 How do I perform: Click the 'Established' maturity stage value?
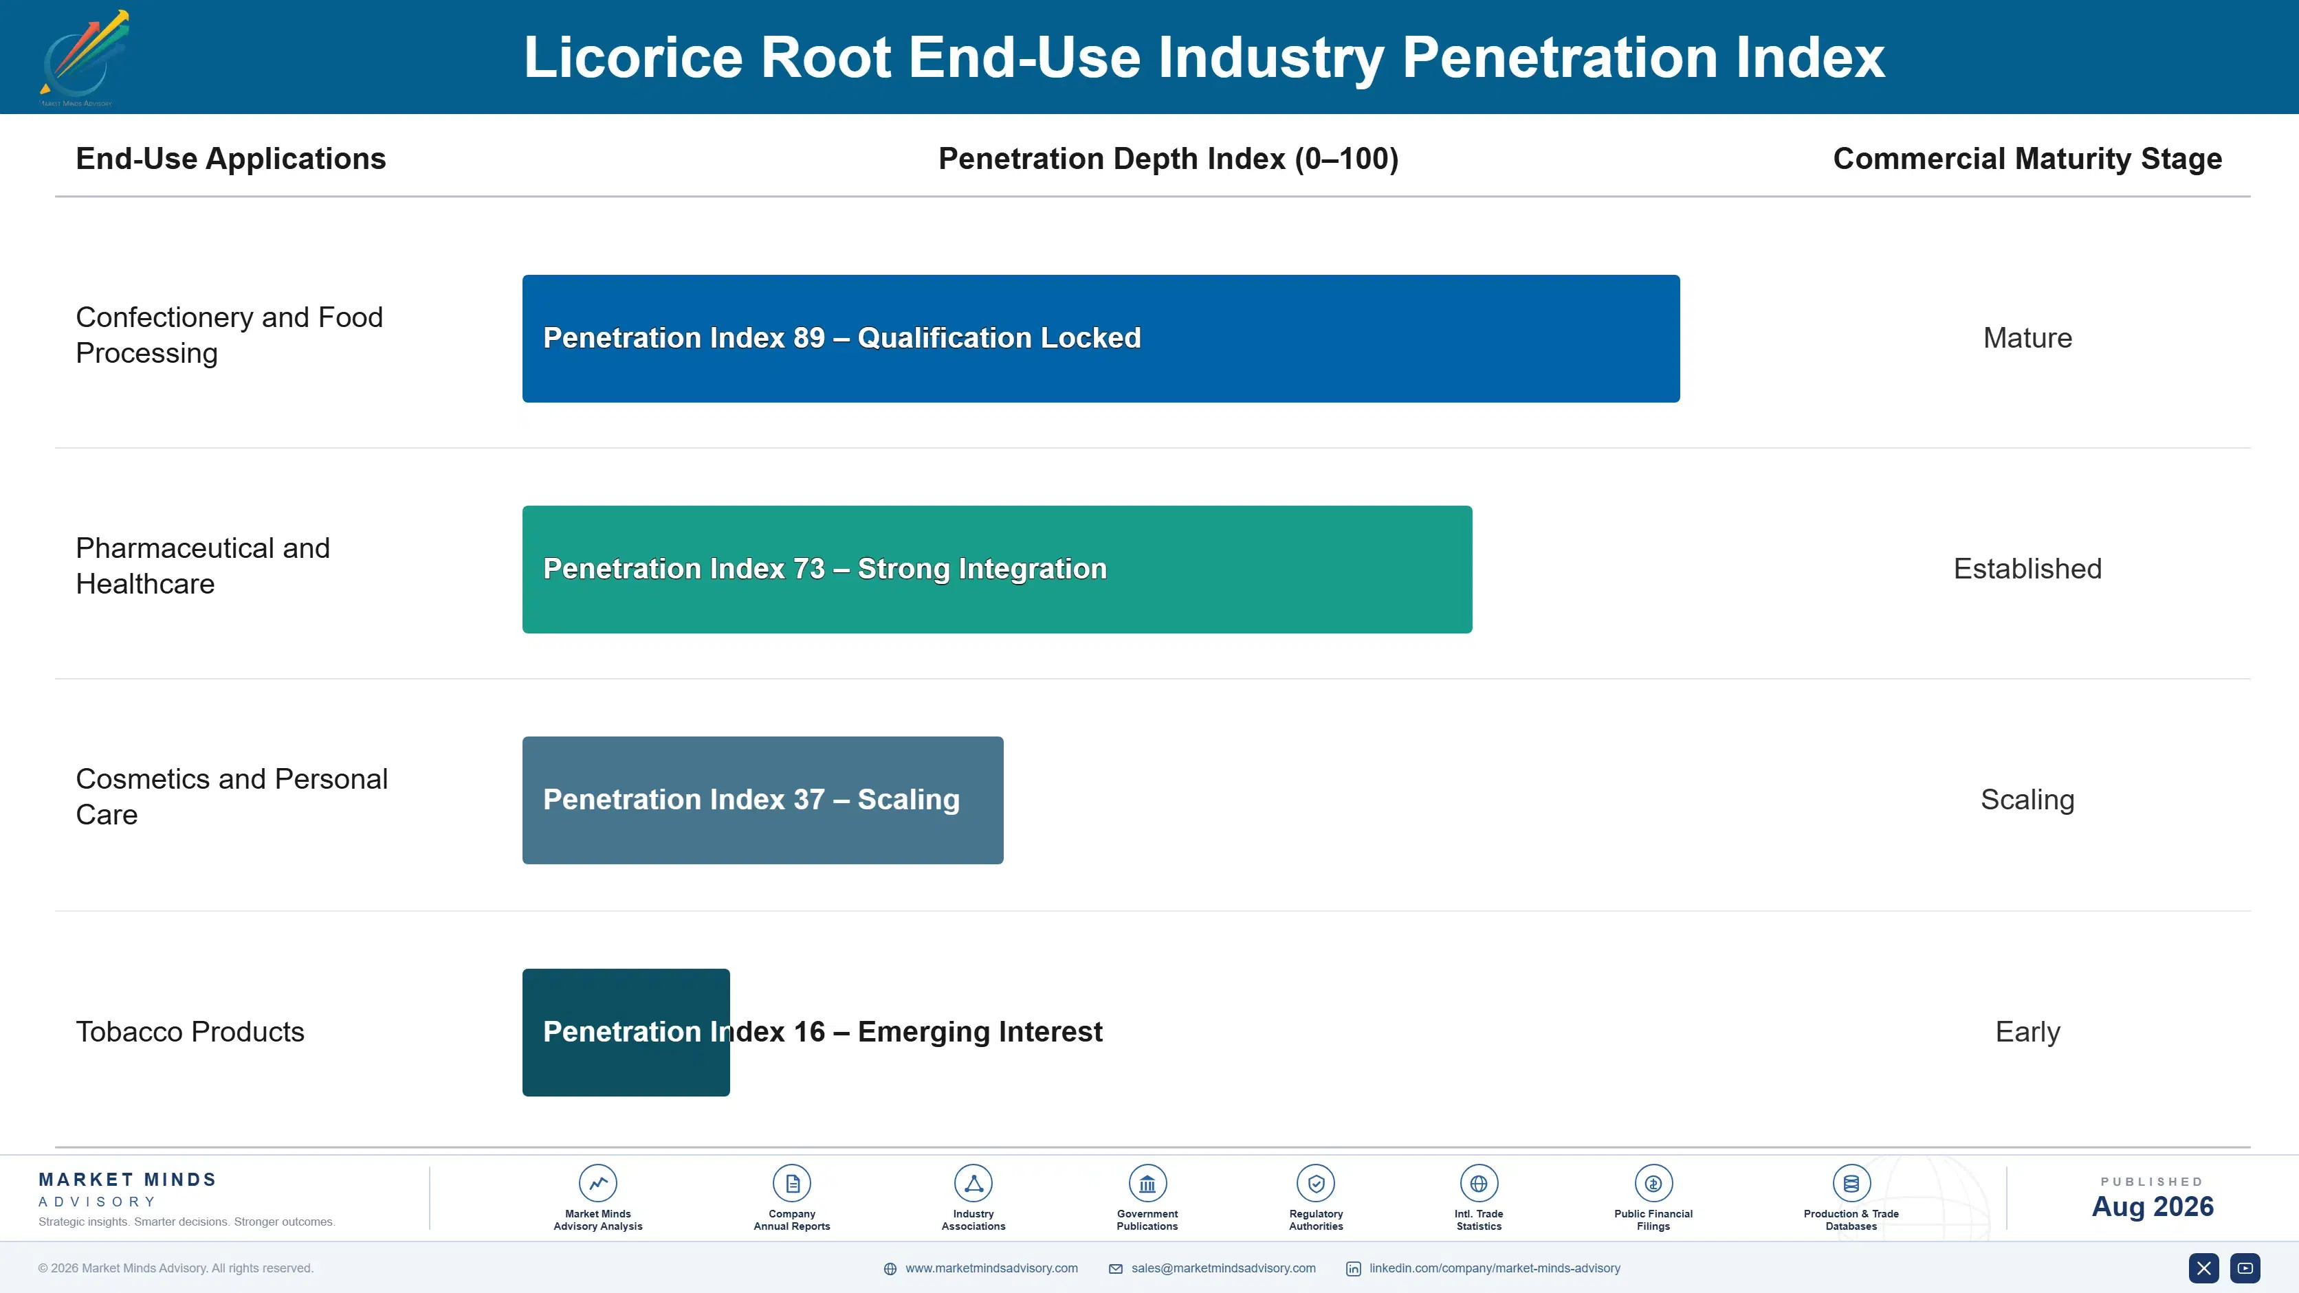pyautogui.click(x=2027, y=569)
